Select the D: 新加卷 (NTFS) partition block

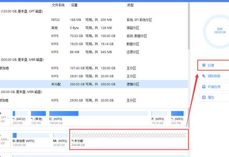pyautogui.click(x=31, y=139)
